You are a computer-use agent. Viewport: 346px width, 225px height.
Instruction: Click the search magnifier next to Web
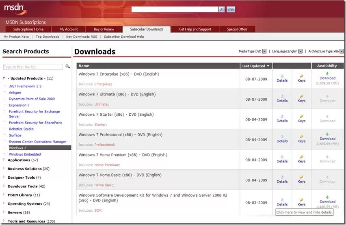pyautogui.click(x=222, y=9)
